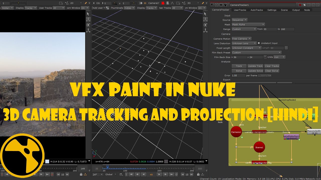Click the Camera1 node in the node graph

coord(236,132)
